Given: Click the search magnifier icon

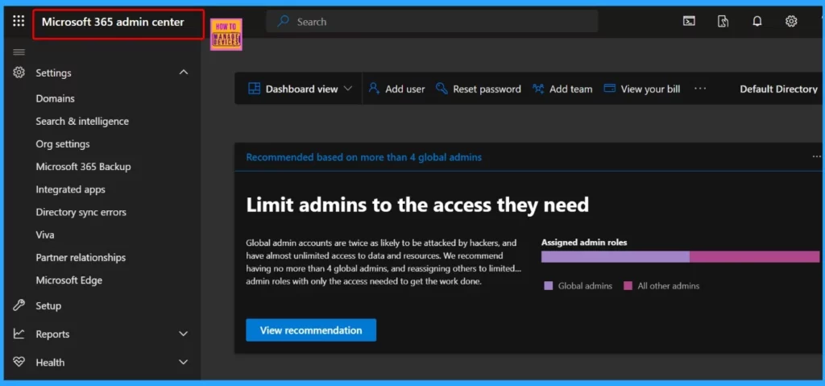Looking at the screenshot, I should (x=283, y=22).
